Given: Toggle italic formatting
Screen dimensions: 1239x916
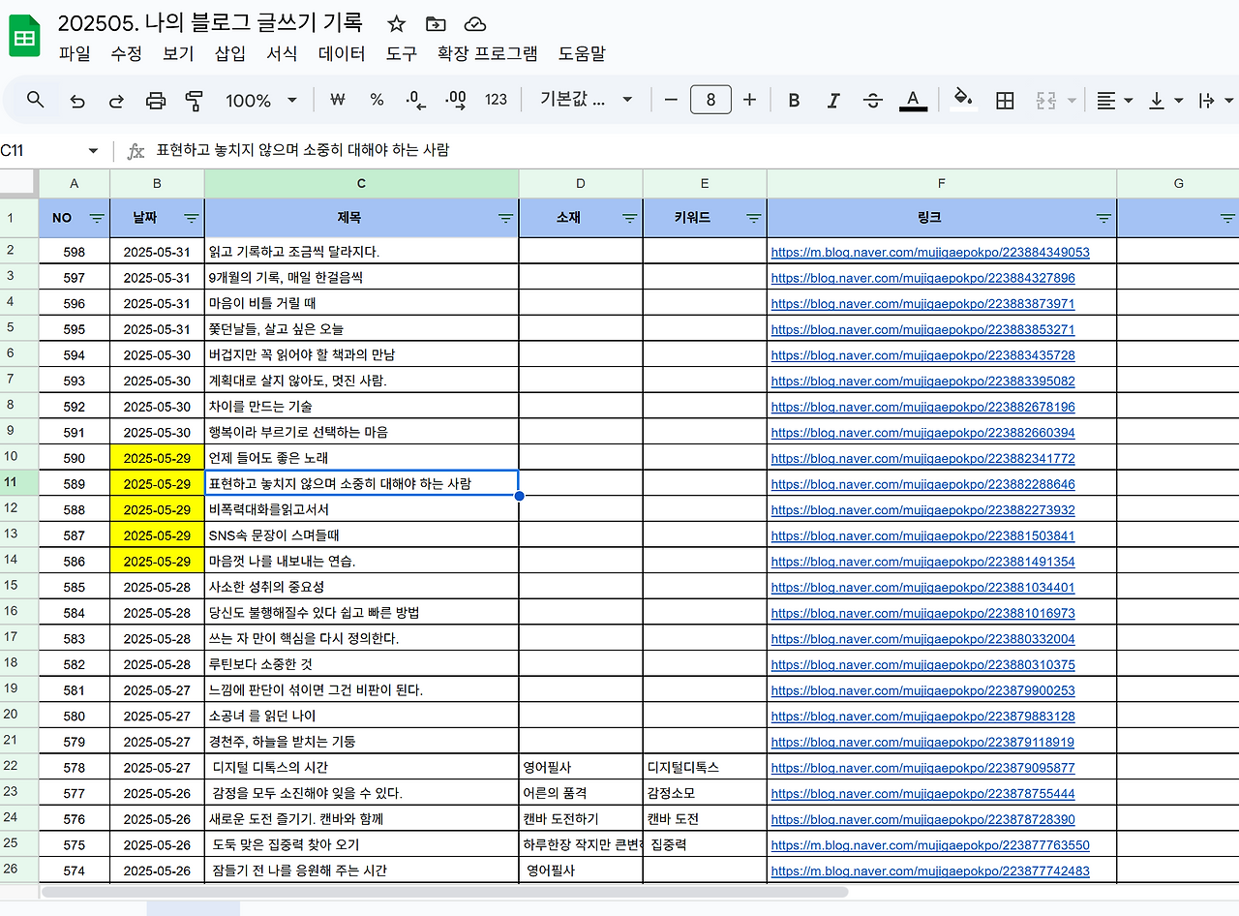Looking at the screenshot, I should (833, 99).
